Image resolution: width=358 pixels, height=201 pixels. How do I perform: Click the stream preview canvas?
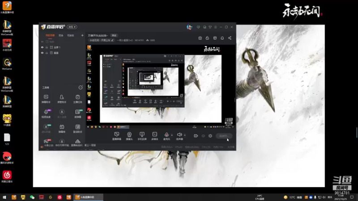click(161, 87)
